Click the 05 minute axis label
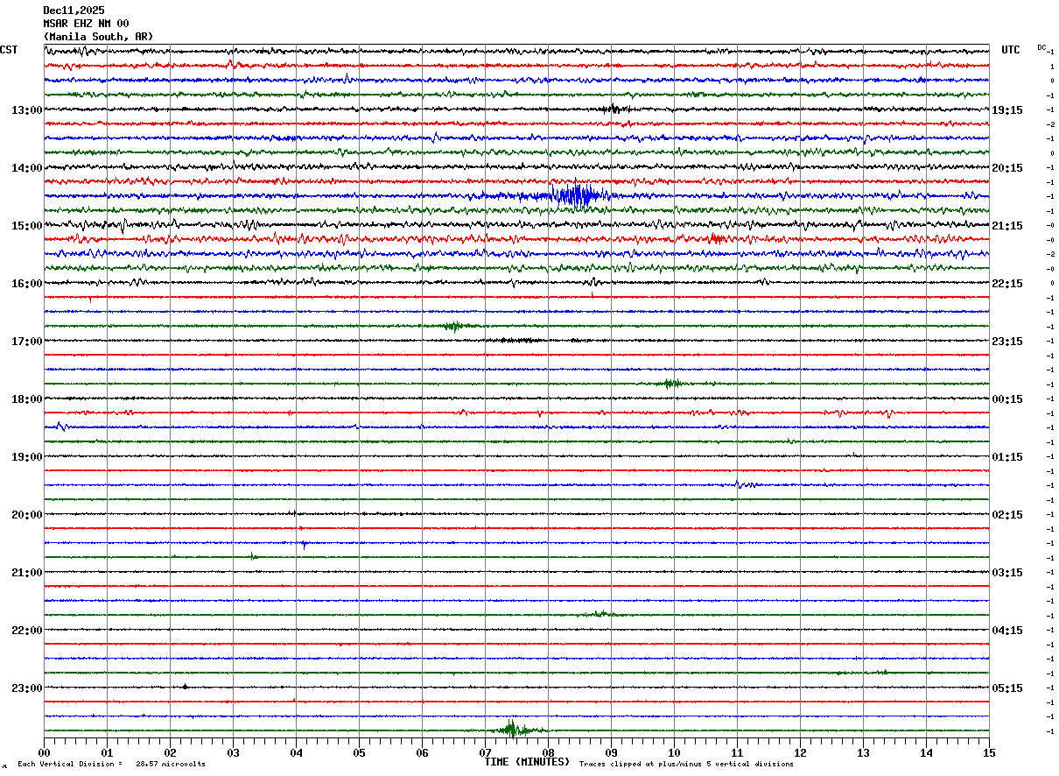 coord(359,752)
